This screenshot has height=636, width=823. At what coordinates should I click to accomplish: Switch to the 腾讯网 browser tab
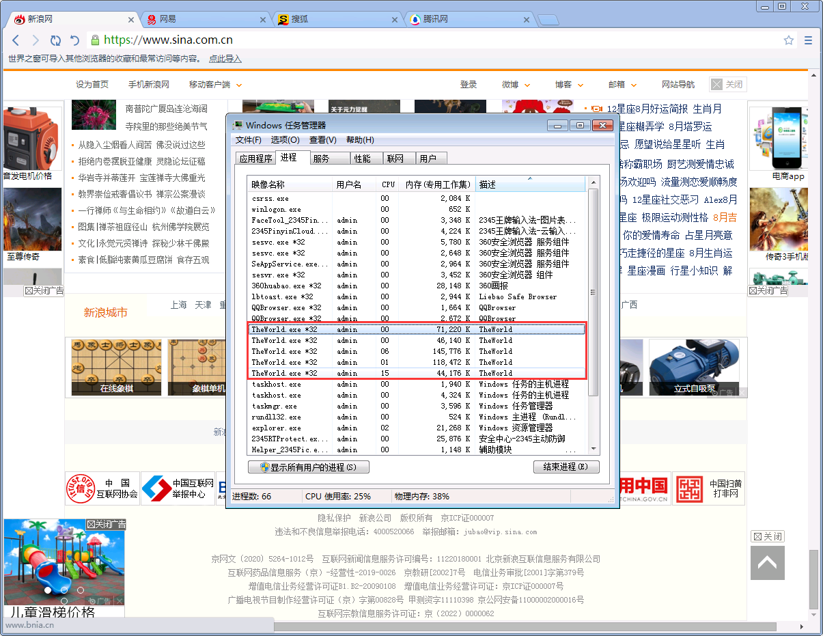tap(469, 19)
